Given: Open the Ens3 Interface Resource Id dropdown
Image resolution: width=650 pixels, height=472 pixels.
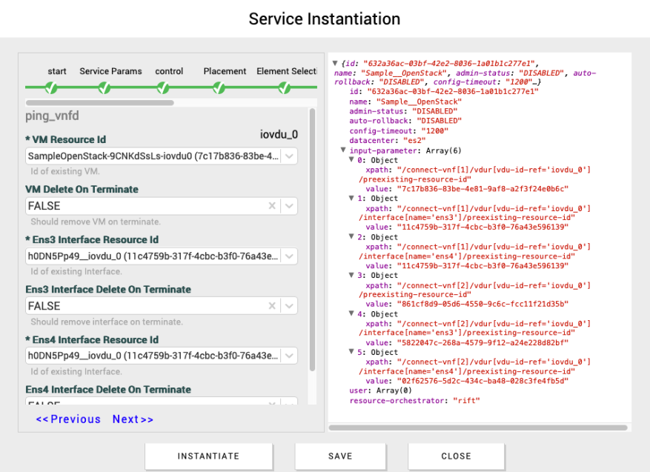Looking at the screenshot, I should (x=289, y=256).
